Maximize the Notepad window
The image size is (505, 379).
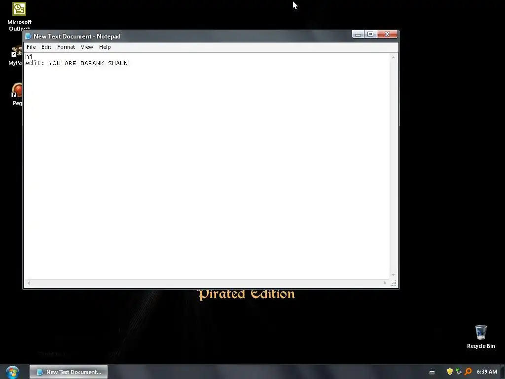click(x=370, y=34)
